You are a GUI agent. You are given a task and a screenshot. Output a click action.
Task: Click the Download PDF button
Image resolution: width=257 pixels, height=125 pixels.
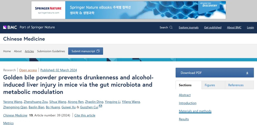coord(215,72)
